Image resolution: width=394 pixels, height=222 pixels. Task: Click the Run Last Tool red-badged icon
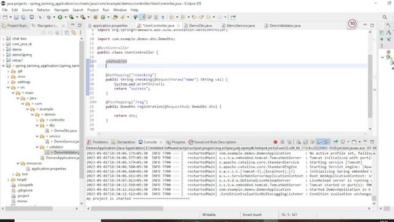(x=82, y=17)
